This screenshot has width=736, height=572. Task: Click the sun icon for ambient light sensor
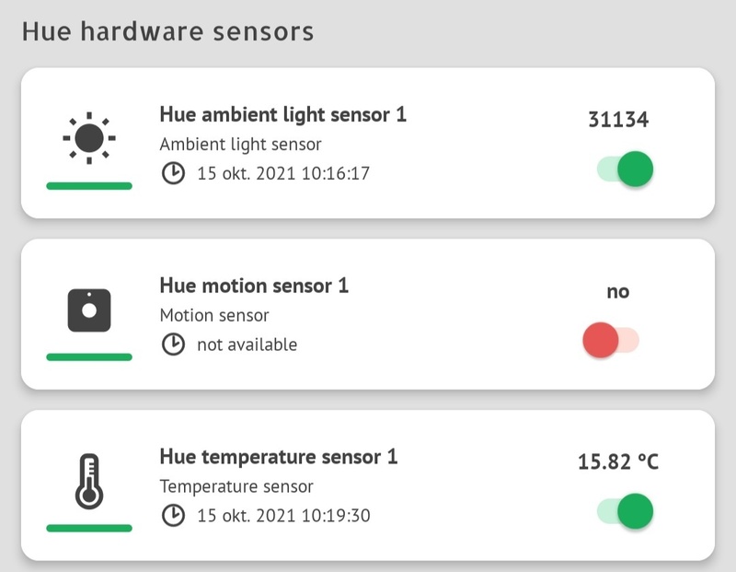(89, 138)
